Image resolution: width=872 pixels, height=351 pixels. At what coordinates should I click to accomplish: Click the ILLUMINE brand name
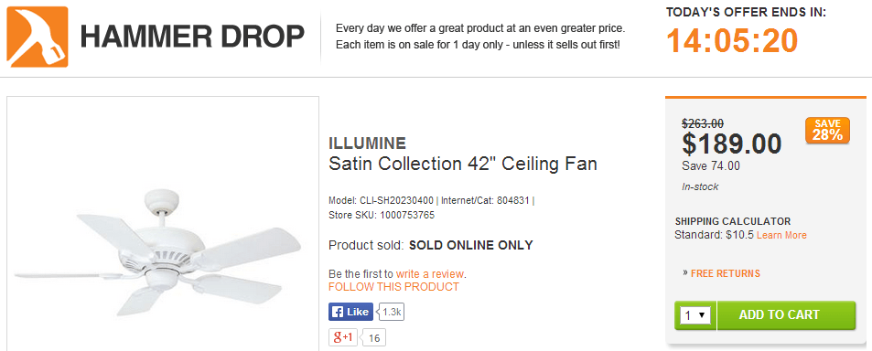367,144
